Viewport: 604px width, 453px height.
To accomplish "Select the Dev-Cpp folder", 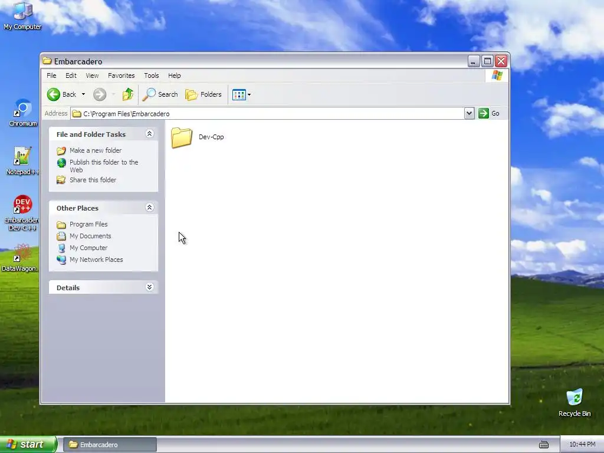I will (198, 137).
